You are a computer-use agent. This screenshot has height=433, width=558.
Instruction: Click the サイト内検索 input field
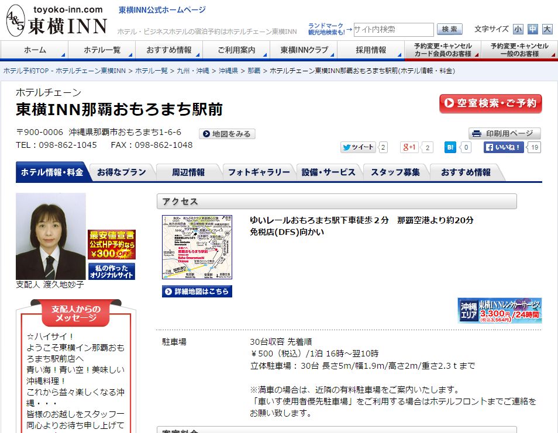pos(394,29)
